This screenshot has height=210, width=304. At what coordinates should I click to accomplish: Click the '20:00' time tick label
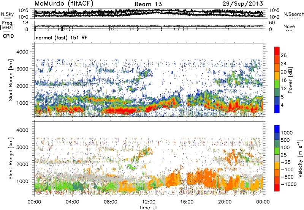225,202
